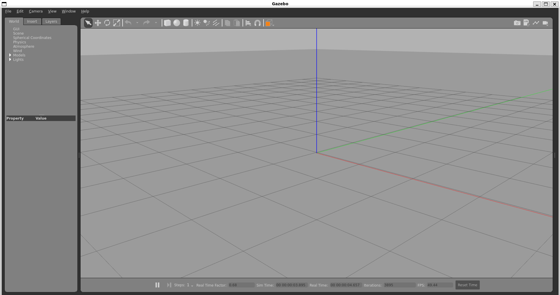The height and width of the screenshot is (295, 560).
Task: Click the window menu icon in title bar
Action: (x=4, y=4)
